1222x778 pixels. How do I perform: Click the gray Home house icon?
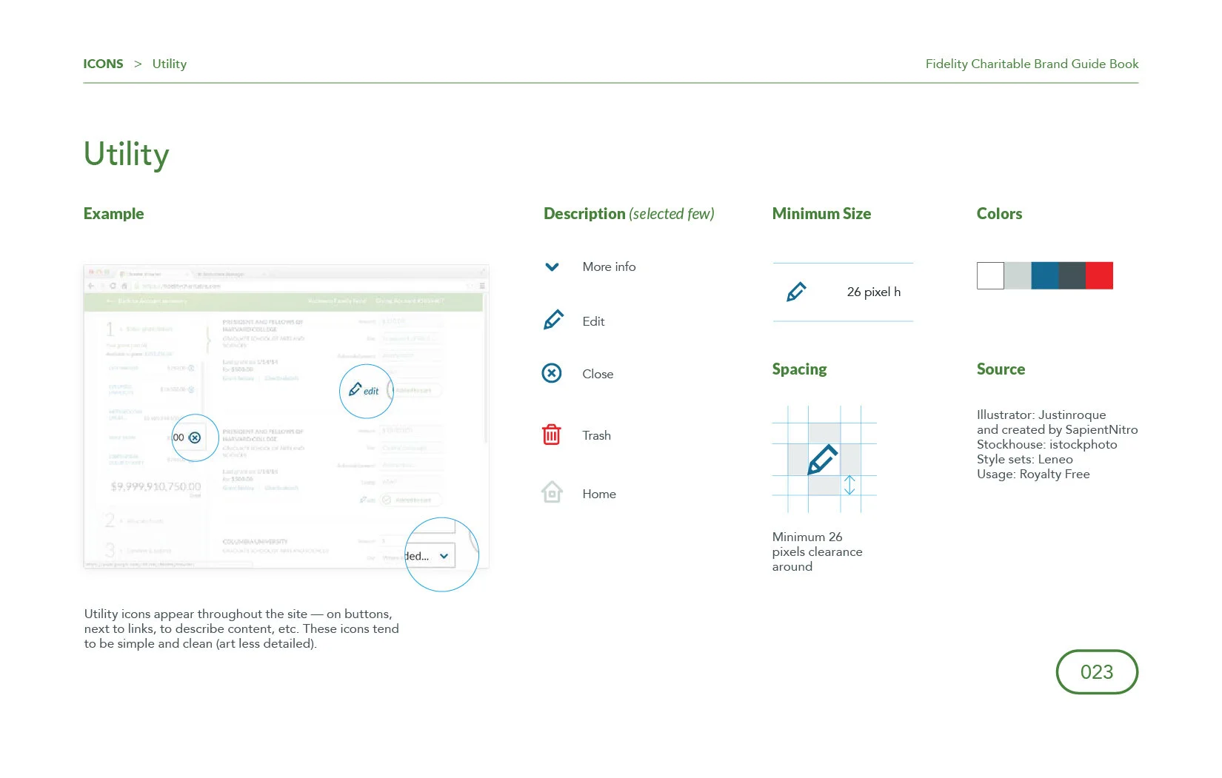(x=552, y=492)
